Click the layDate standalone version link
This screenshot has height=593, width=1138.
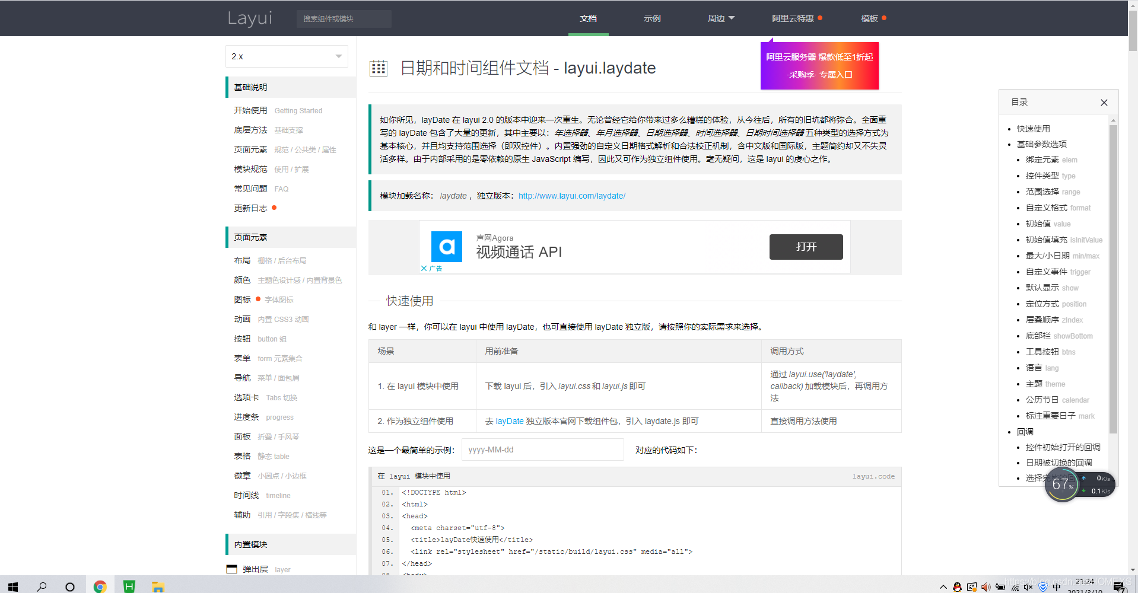[510, 421]
